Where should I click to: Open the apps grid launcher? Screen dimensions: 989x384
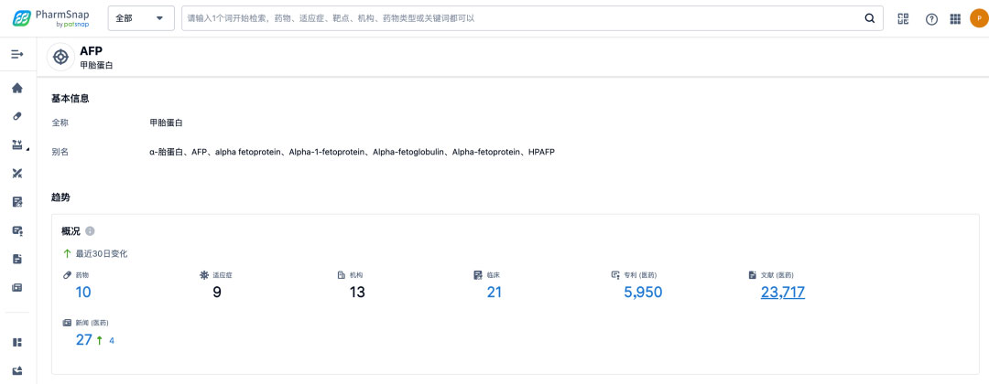955,18
